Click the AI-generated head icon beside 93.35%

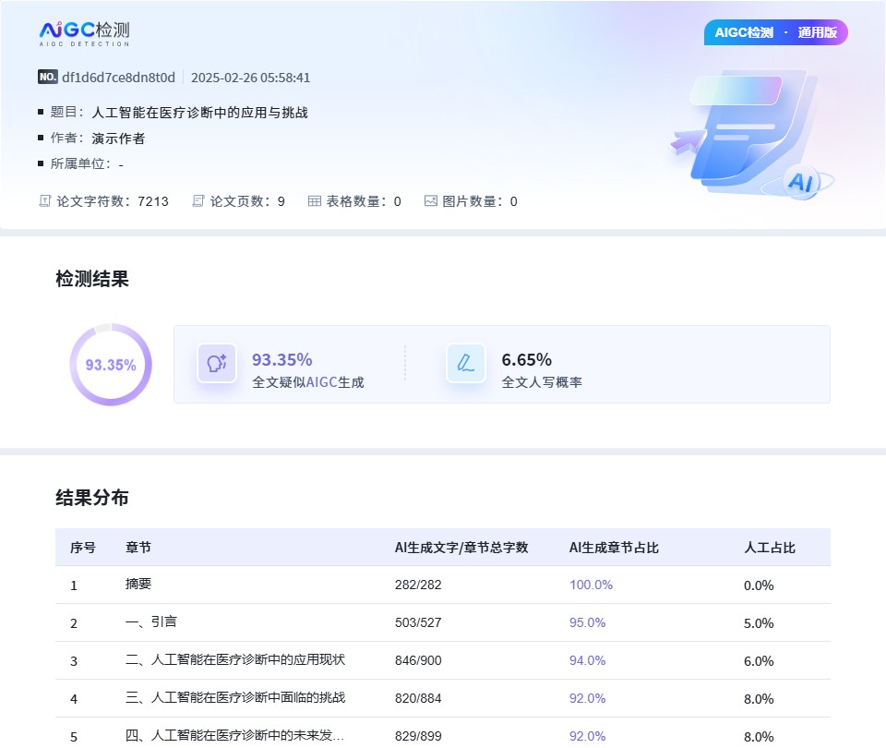(x=217, y=364)
